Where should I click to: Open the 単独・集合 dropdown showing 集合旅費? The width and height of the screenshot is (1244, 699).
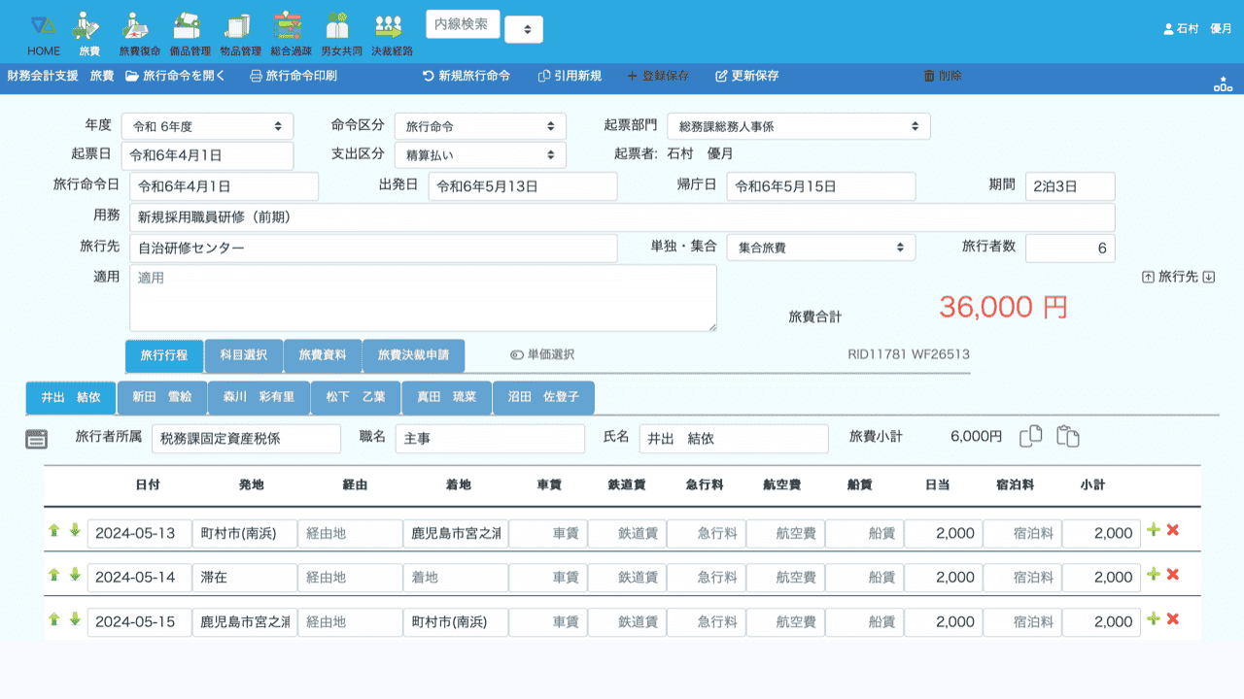820,248
